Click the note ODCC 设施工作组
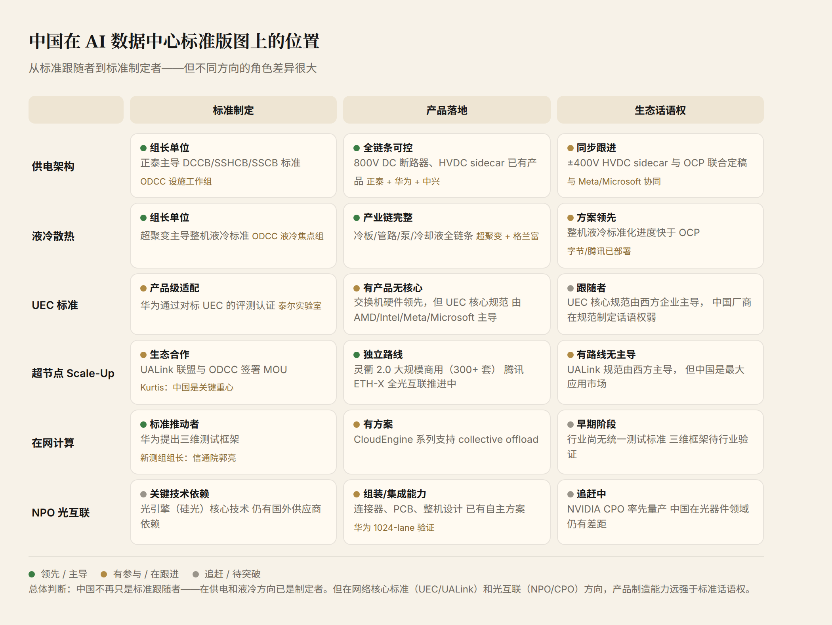Screen dimensions: 832x625 point(176,181)
